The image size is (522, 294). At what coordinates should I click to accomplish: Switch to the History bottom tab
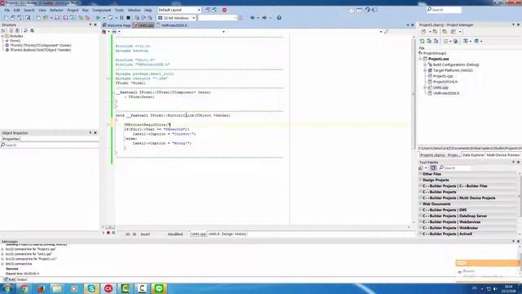click(241, 234)
